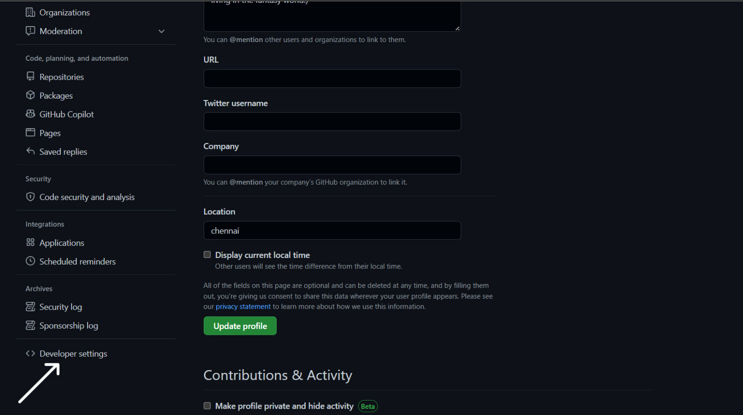Enable Display current local time checkbox

tap(208, 255)
